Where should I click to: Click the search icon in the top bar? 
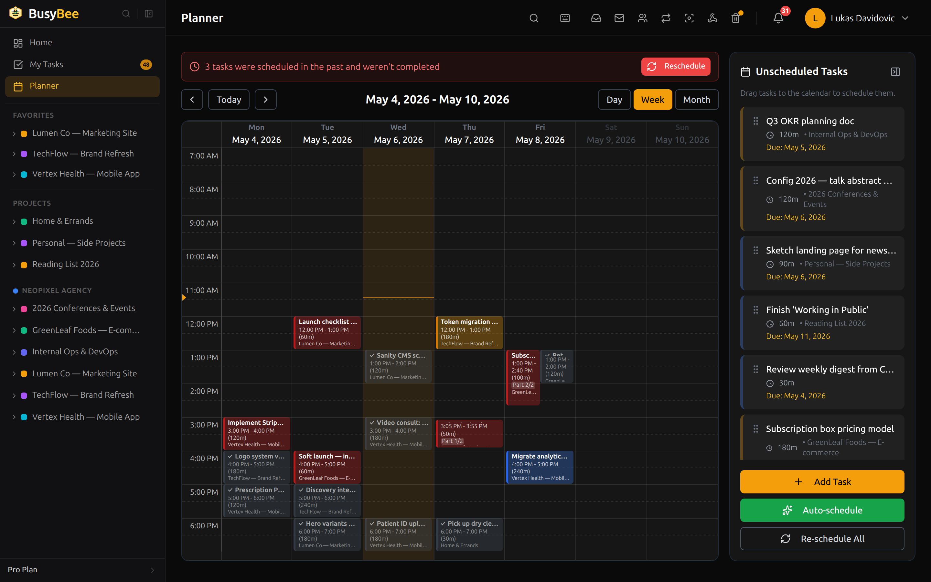pos(534,18)
